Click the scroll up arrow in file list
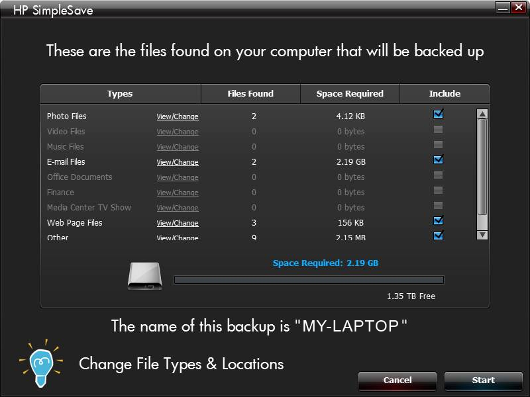Screen dimensions: 530x397 point(482,113)
